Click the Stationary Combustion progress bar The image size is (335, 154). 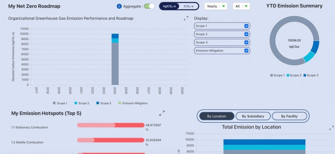click(111, 125)
